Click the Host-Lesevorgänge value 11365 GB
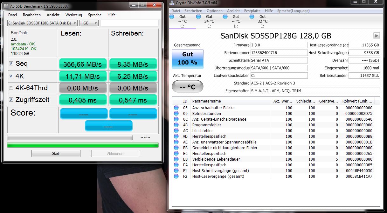 coord(364,45)
